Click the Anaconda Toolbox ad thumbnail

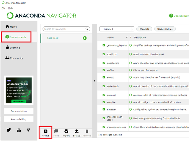19,90
